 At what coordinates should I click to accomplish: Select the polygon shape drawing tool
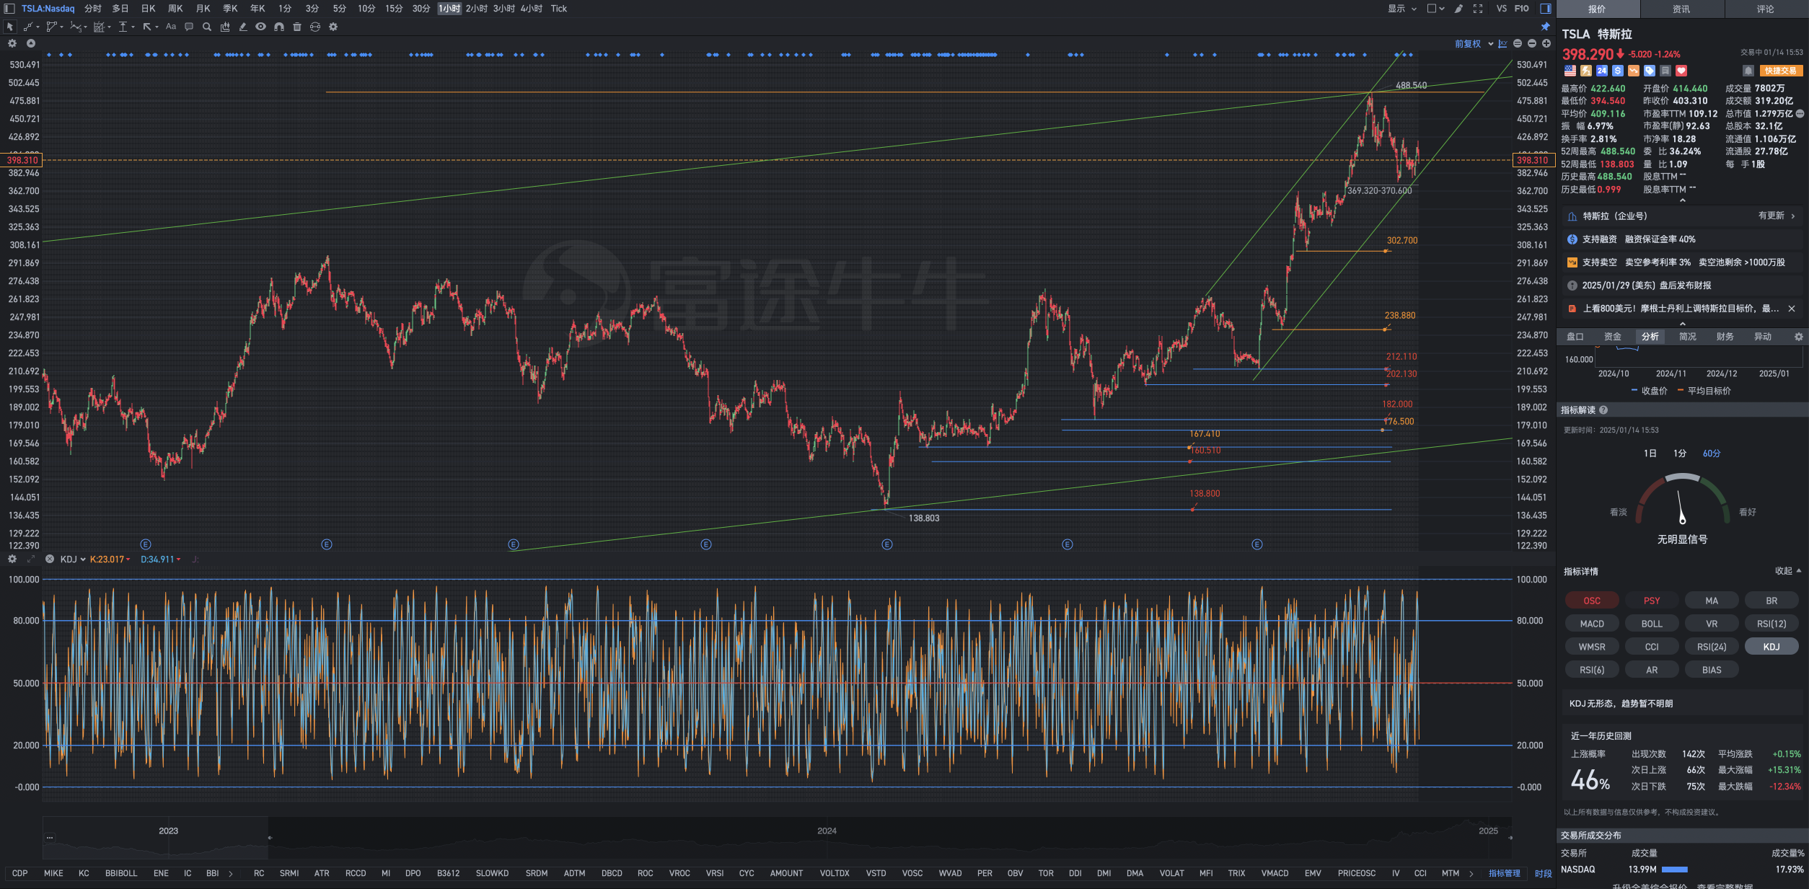51,27
